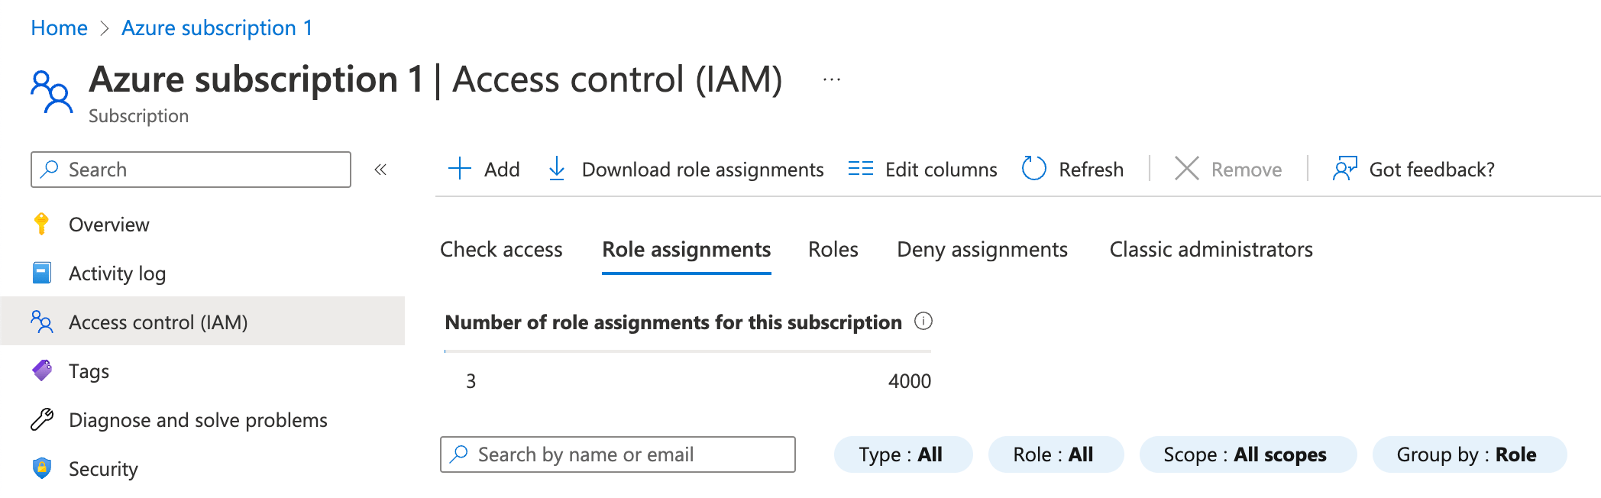Click the Home breadcrumb link
The image size is (1601, 498).
[59, 28]
